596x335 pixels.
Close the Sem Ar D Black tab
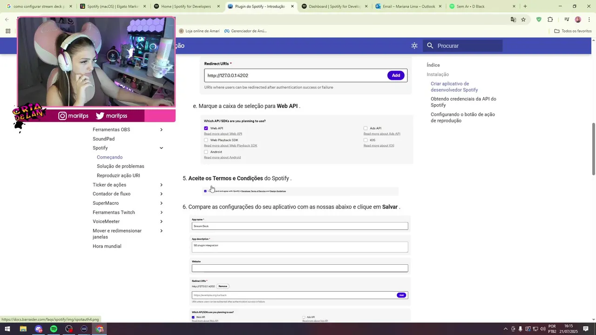514,7
